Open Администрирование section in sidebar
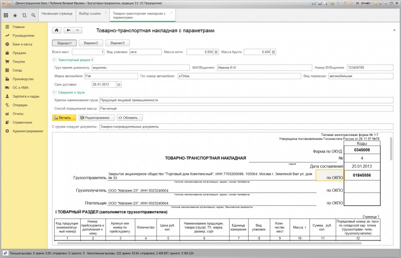 coord(24,131)
